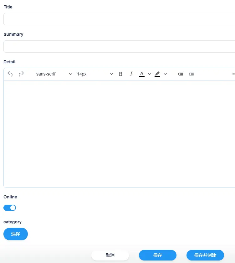Image resolution: width=235 pixels, height=263 pixels.
Task: Click the 保存 save button
Action: pos(158,255)
